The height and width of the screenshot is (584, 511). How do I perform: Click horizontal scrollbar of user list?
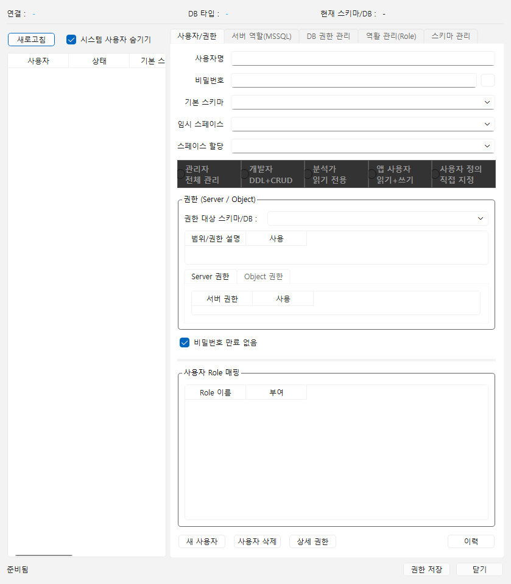(44, 555)
